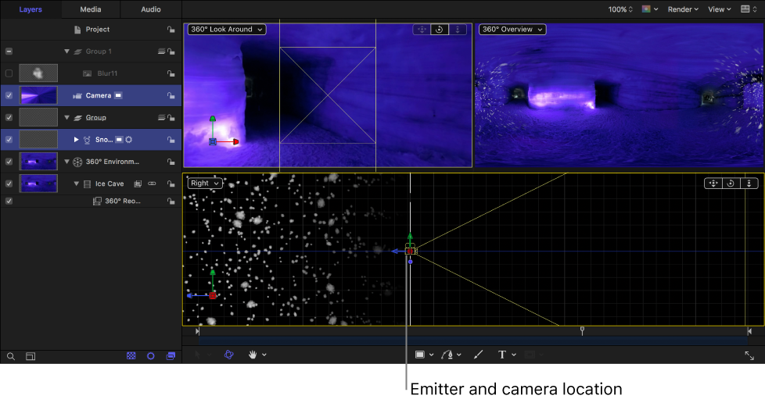Viewport: 765px width, 403px height.
Task: Select the Paint Stroke tool
Action: (x=478, y=355)
